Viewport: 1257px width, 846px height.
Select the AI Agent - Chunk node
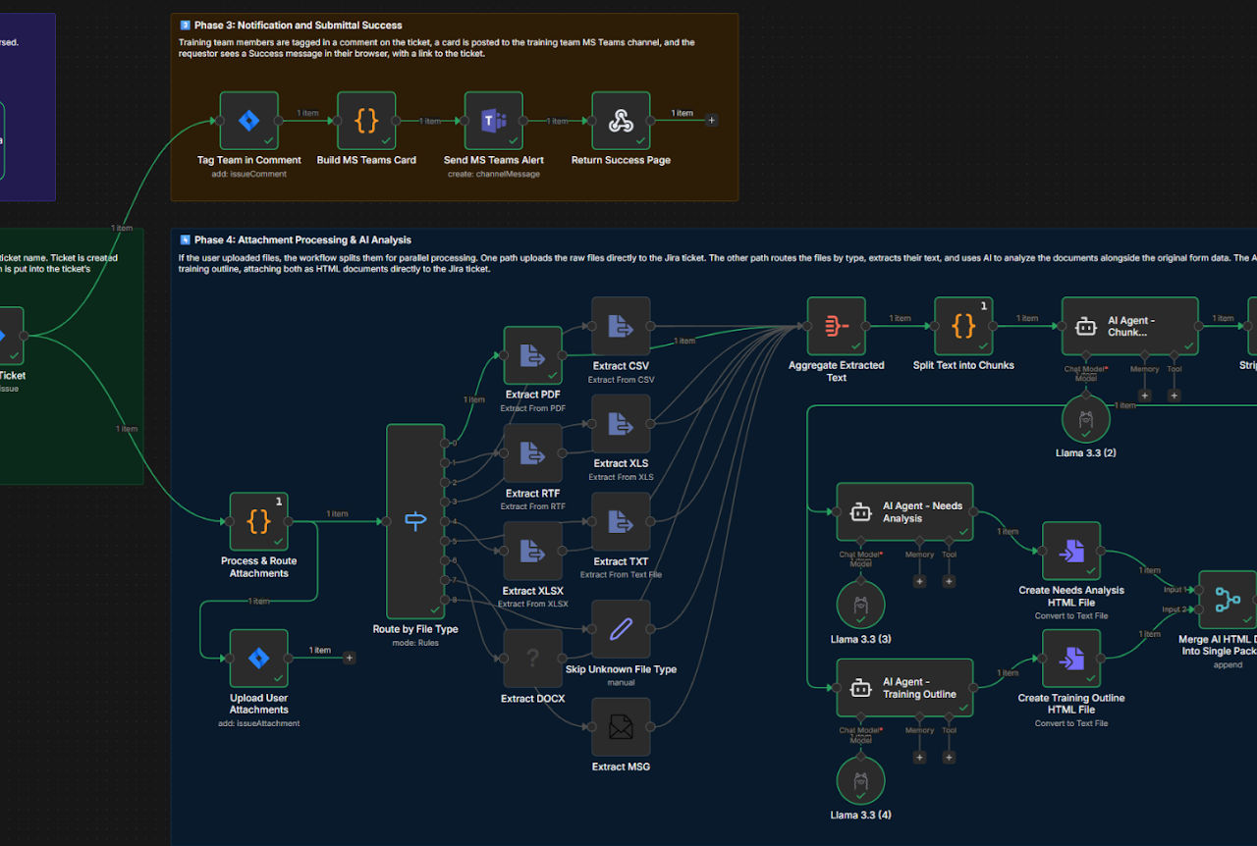pos(1129,326)
